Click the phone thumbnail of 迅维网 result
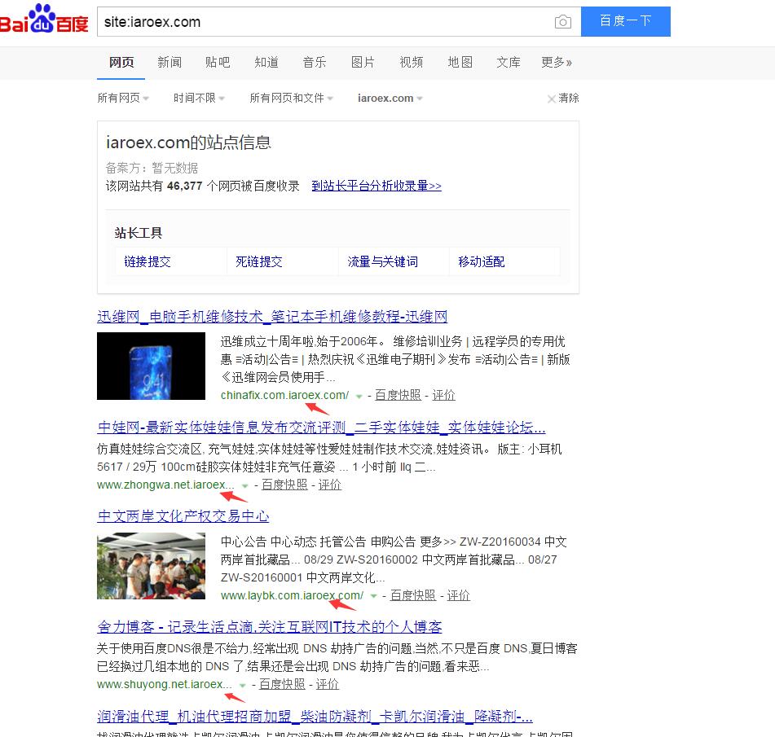This screenshot has height=737, width=775. [151, 366]
